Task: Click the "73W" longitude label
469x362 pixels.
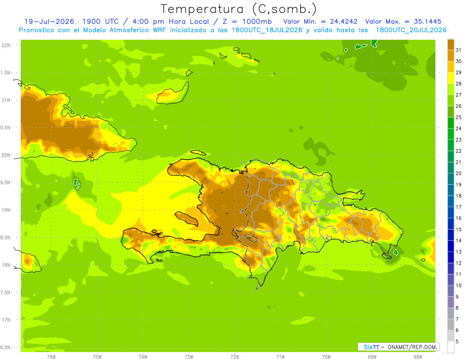Action: (189, 357)
